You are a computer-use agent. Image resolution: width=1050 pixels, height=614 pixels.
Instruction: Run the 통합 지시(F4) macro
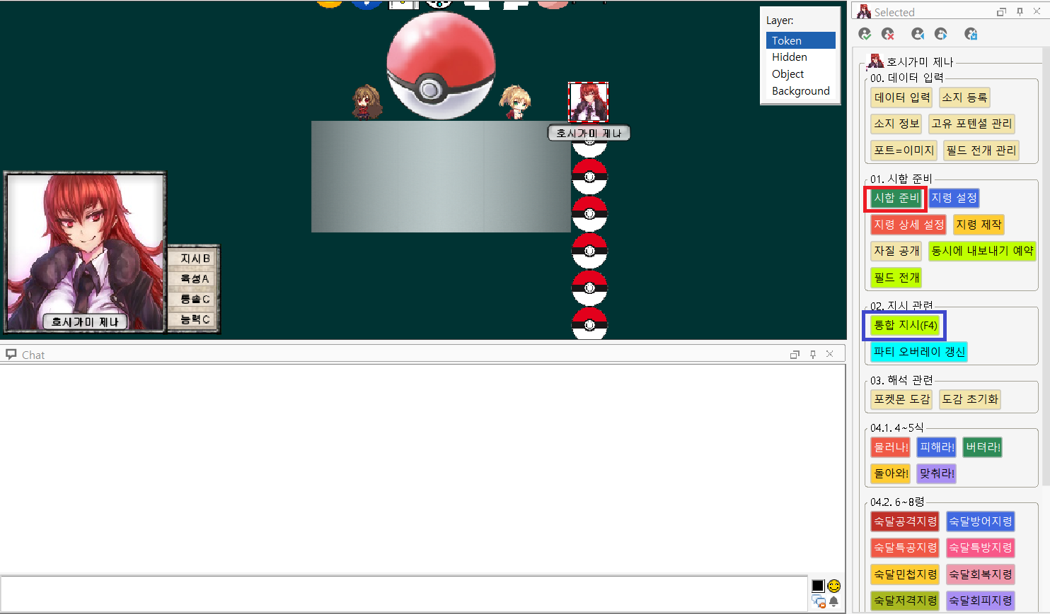[905, 325]
